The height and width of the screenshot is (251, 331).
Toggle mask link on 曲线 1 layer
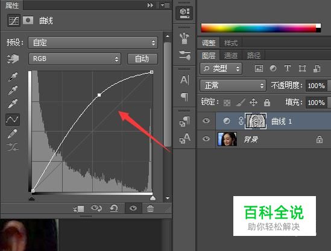[x=241, y=121]
